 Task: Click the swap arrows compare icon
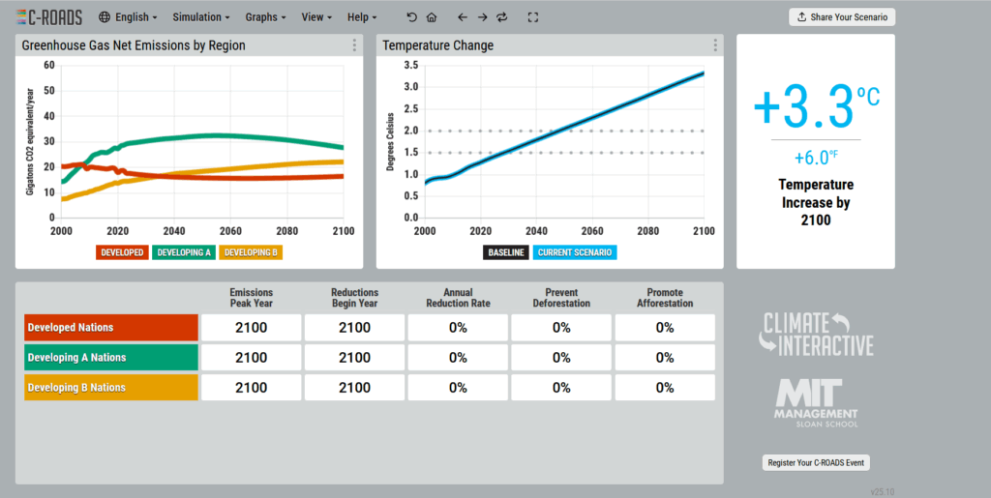[501, 17]
